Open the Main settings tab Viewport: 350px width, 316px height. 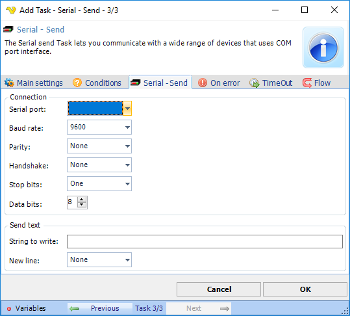click(34, 83)
